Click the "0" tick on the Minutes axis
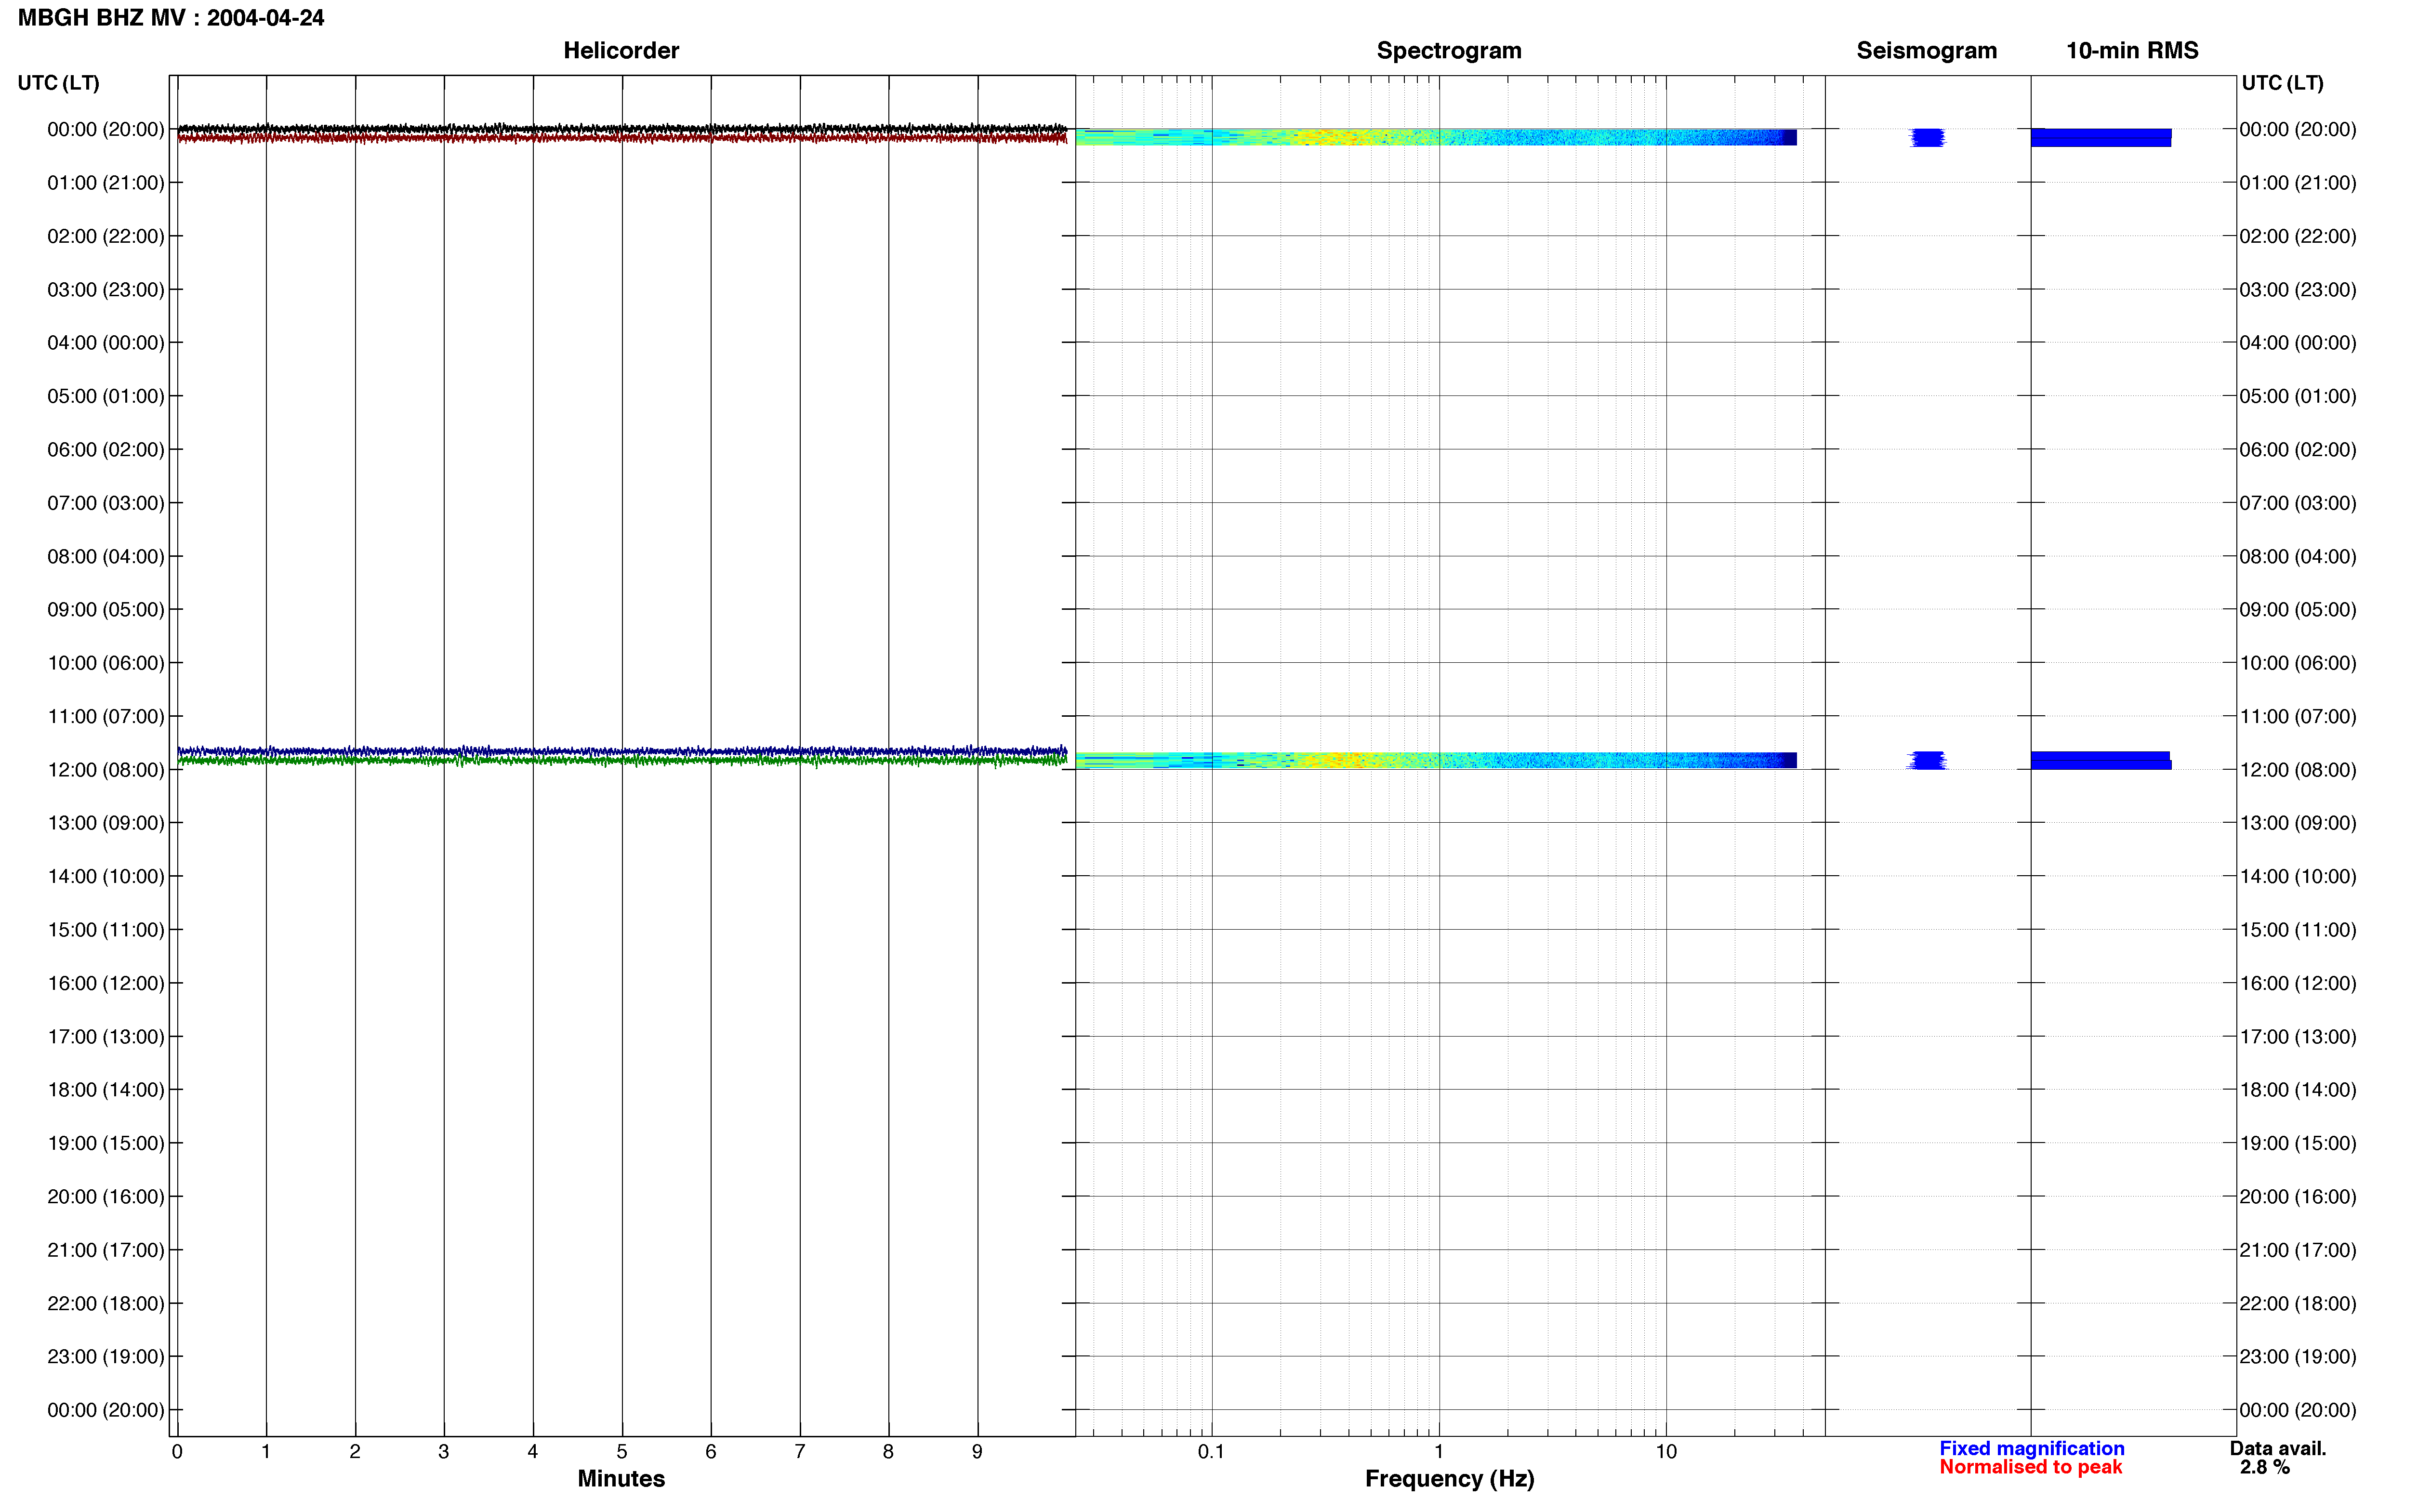 177,1452
